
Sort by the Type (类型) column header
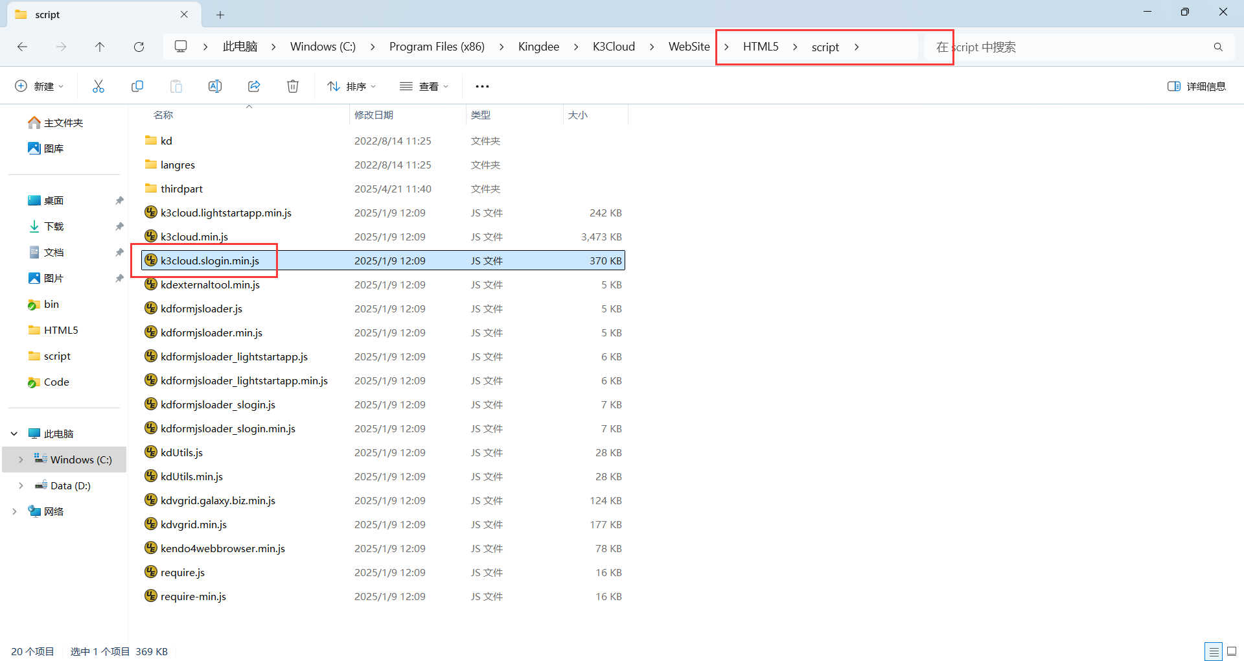481,115
